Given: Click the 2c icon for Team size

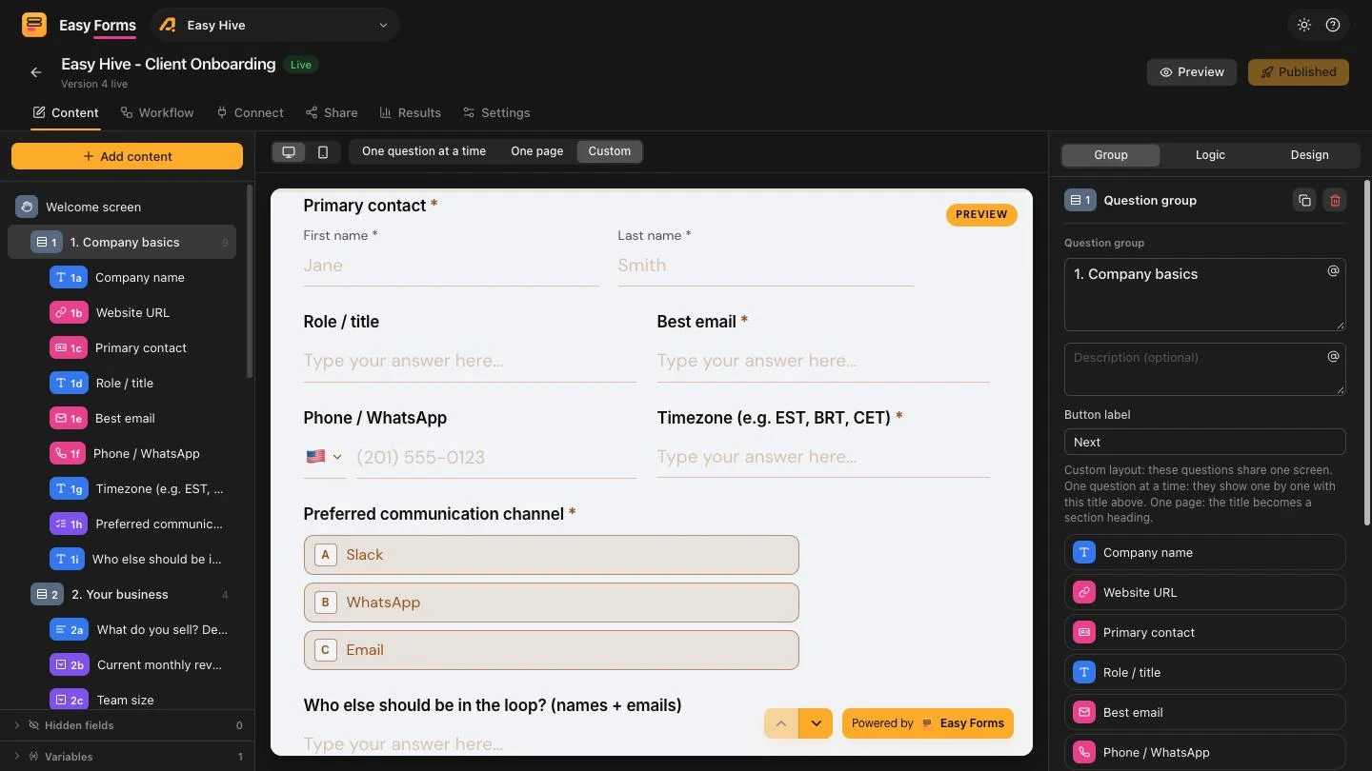Looking at the screenshot, I should (68, 700).
